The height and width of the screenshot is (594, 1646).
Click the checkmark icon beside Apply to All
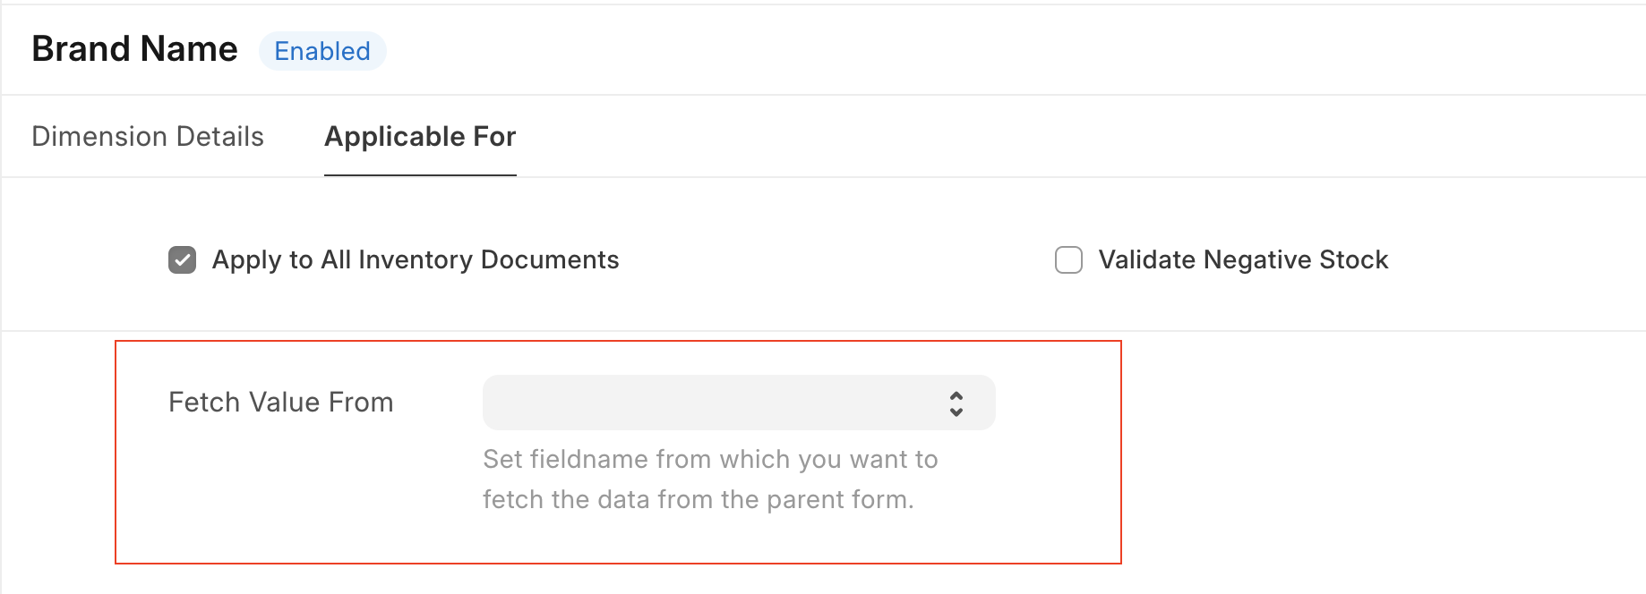point(183,260)
